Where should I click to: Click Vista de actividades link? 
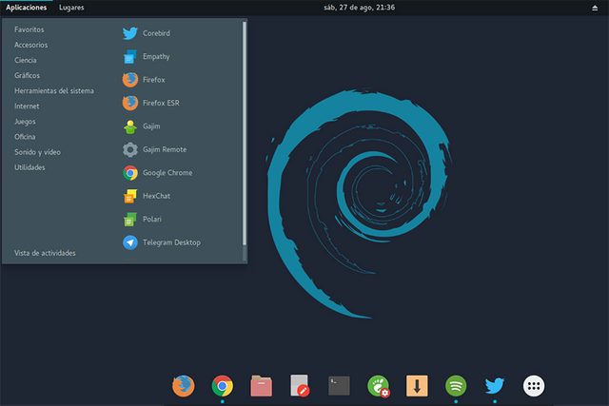[x=45, y=253]
